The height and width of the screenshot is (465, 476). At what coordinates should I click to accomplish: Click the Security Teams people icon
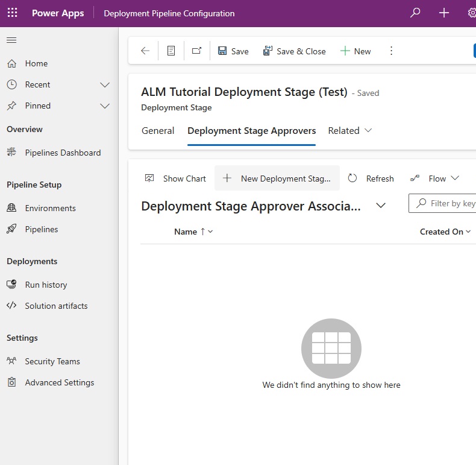click(11, 361)
